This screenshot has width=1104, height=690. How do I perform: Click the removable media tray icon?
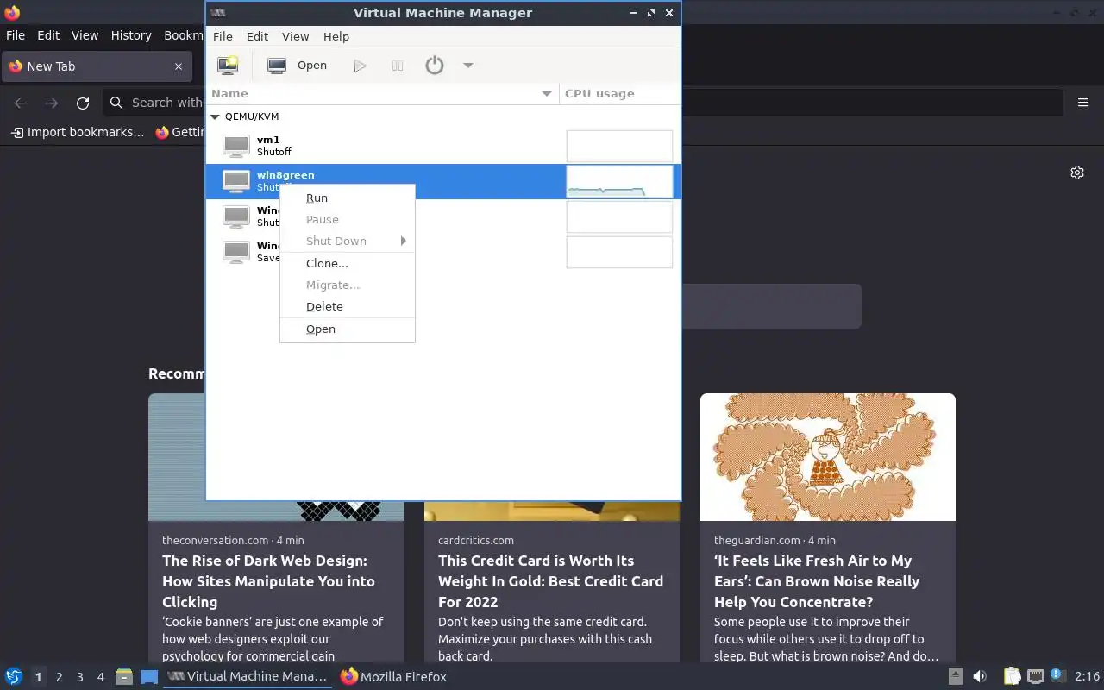coord(956,676)
